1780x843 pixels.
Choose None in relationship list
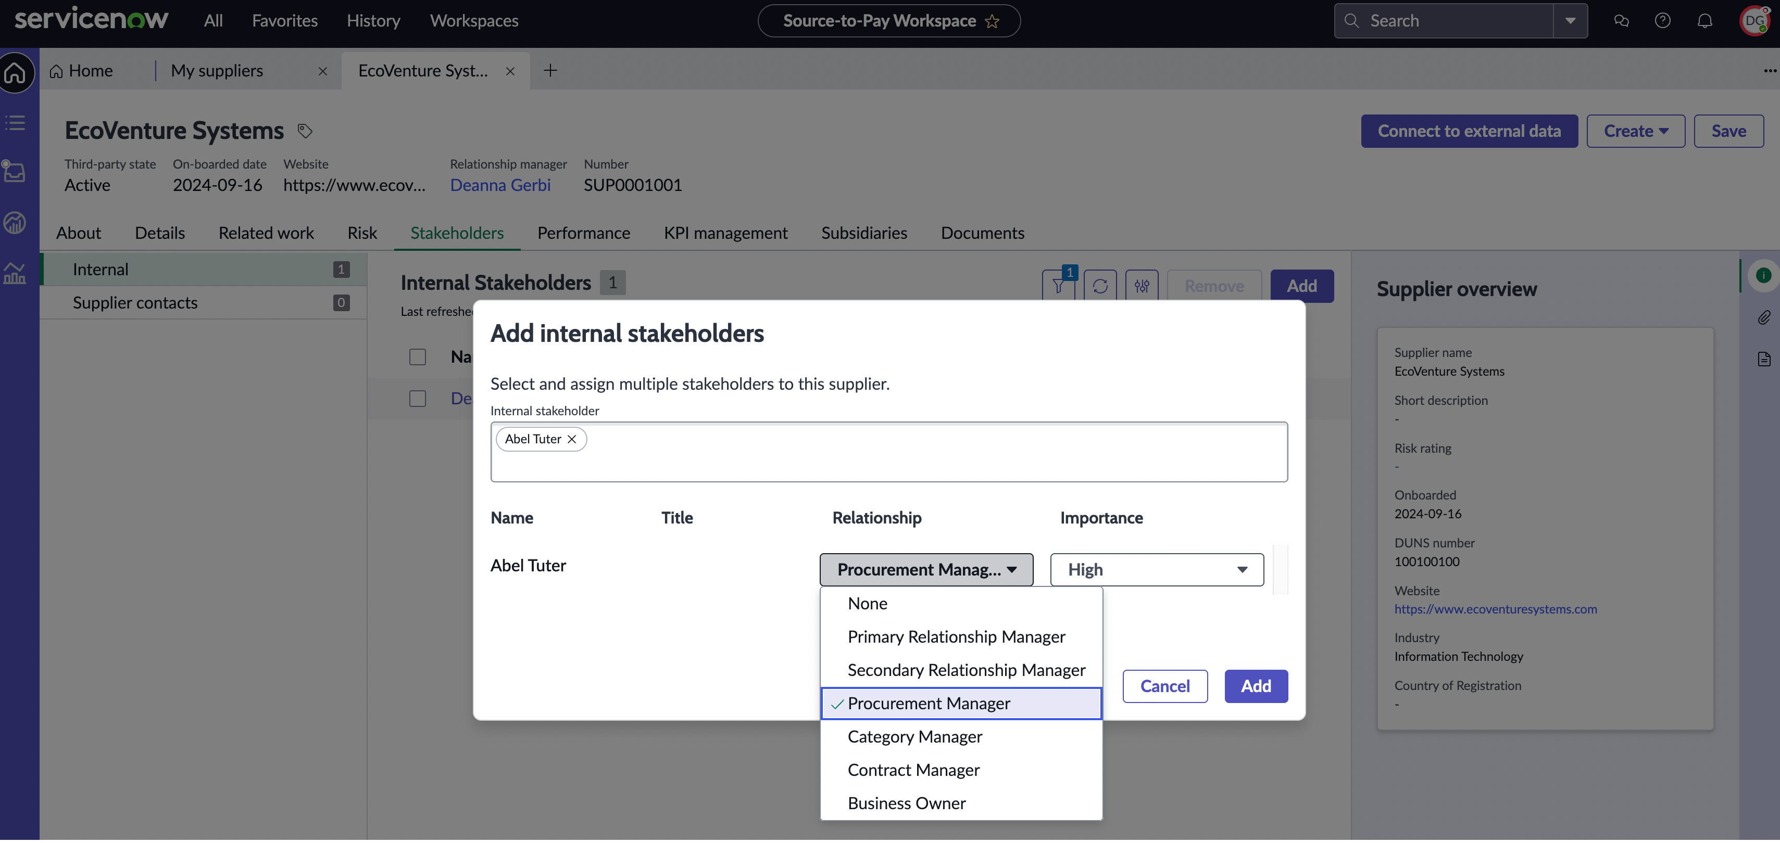tap(960, 604)
